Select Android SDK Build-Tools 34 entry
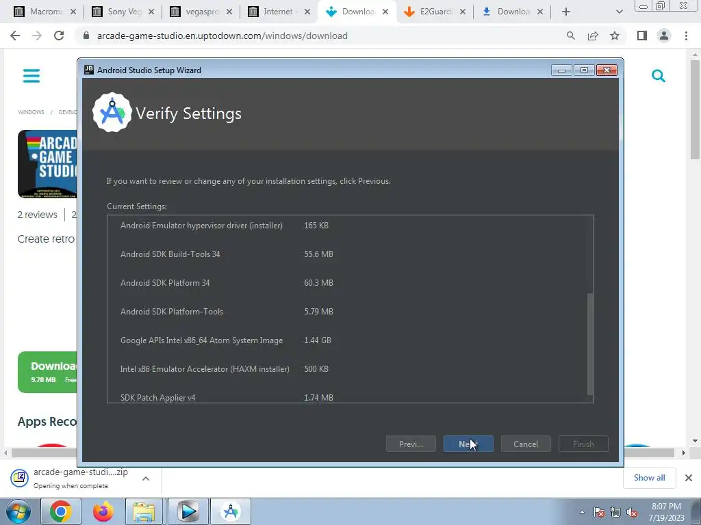 click(170, 254)
